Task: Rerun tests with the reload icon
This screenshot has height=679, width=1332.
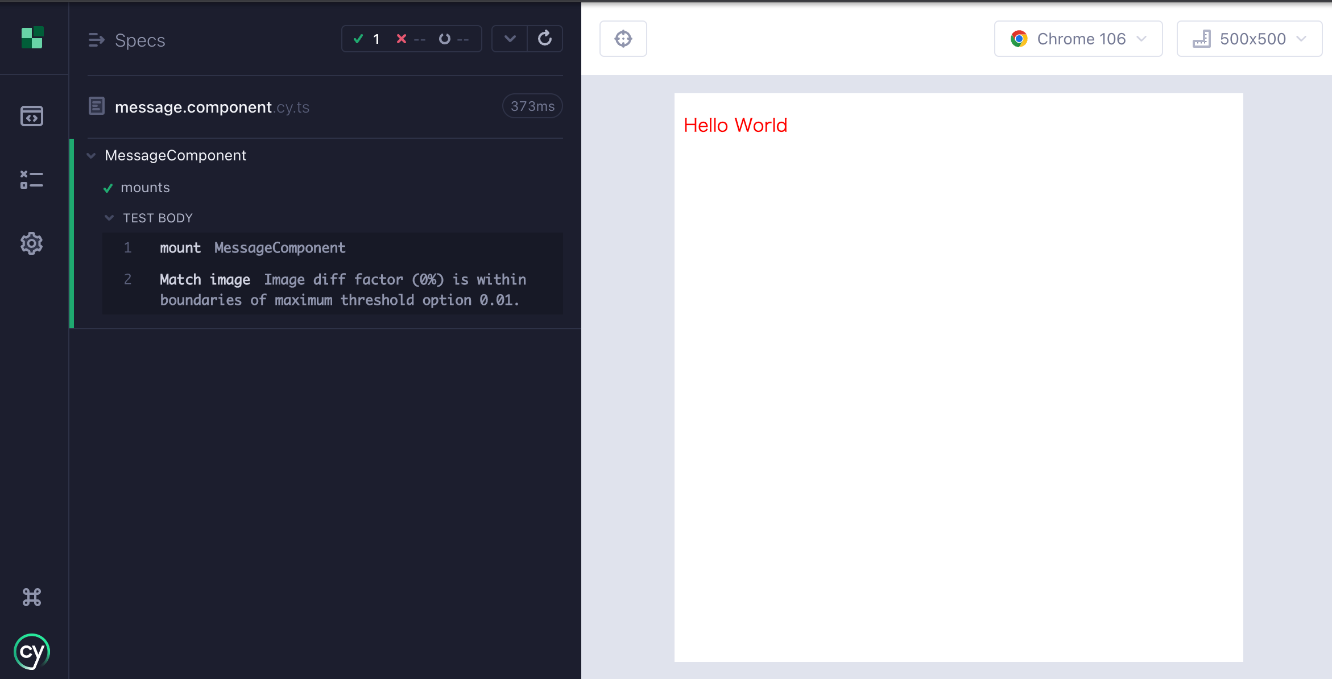Action: pyautogui.click(x=545, y=39)
